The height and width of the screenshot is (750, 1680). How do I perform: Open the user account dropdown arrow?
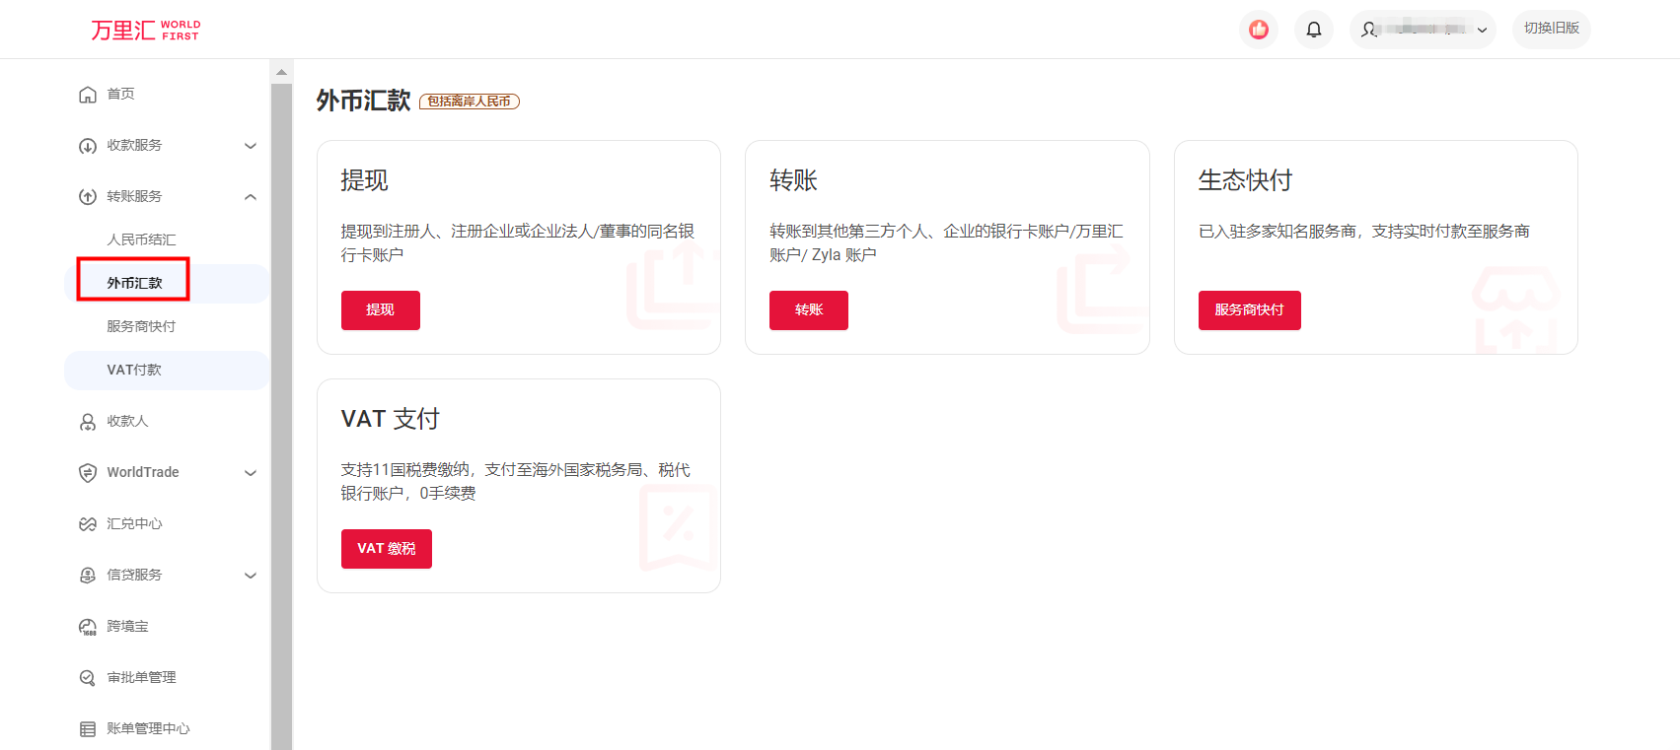(1482, 30)
